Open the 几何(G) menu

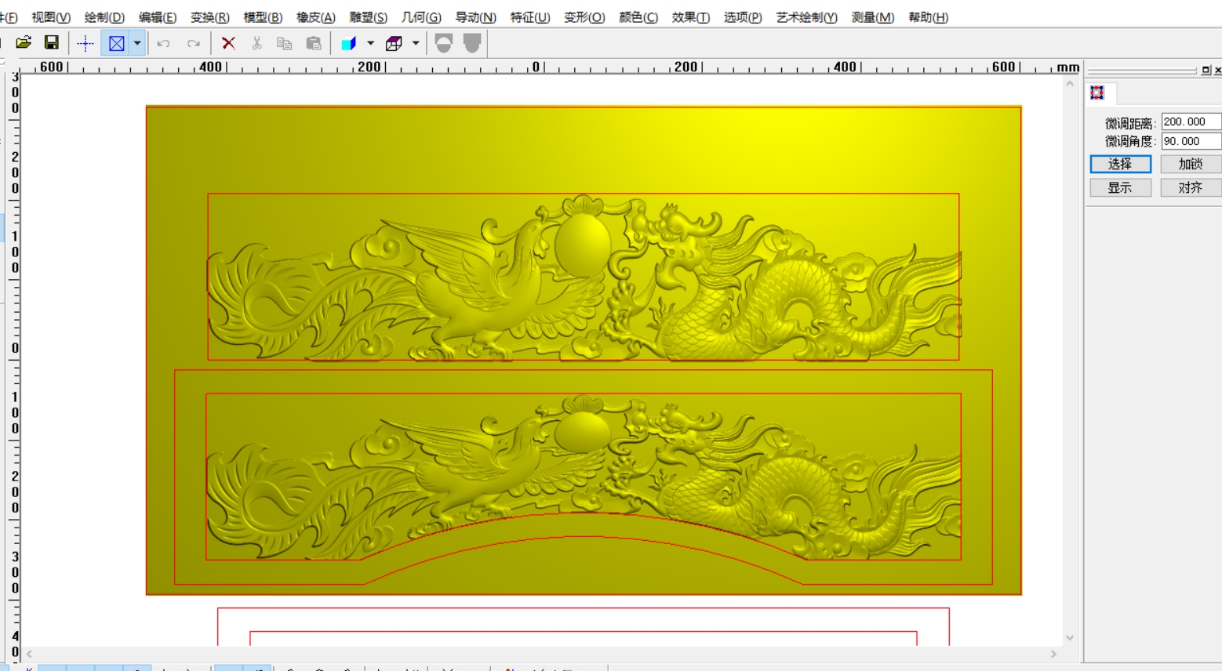pos(421,17)
